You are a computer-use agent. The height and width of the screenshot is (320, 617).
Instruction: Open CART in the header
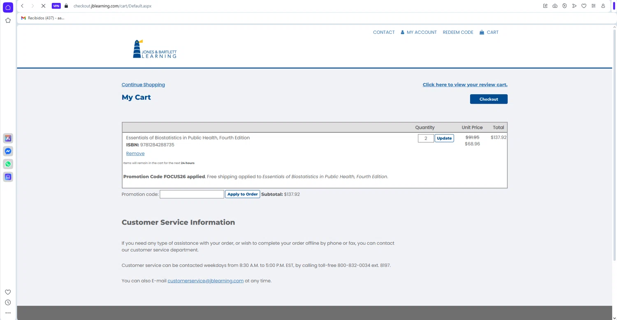click(x=489, y=32)
